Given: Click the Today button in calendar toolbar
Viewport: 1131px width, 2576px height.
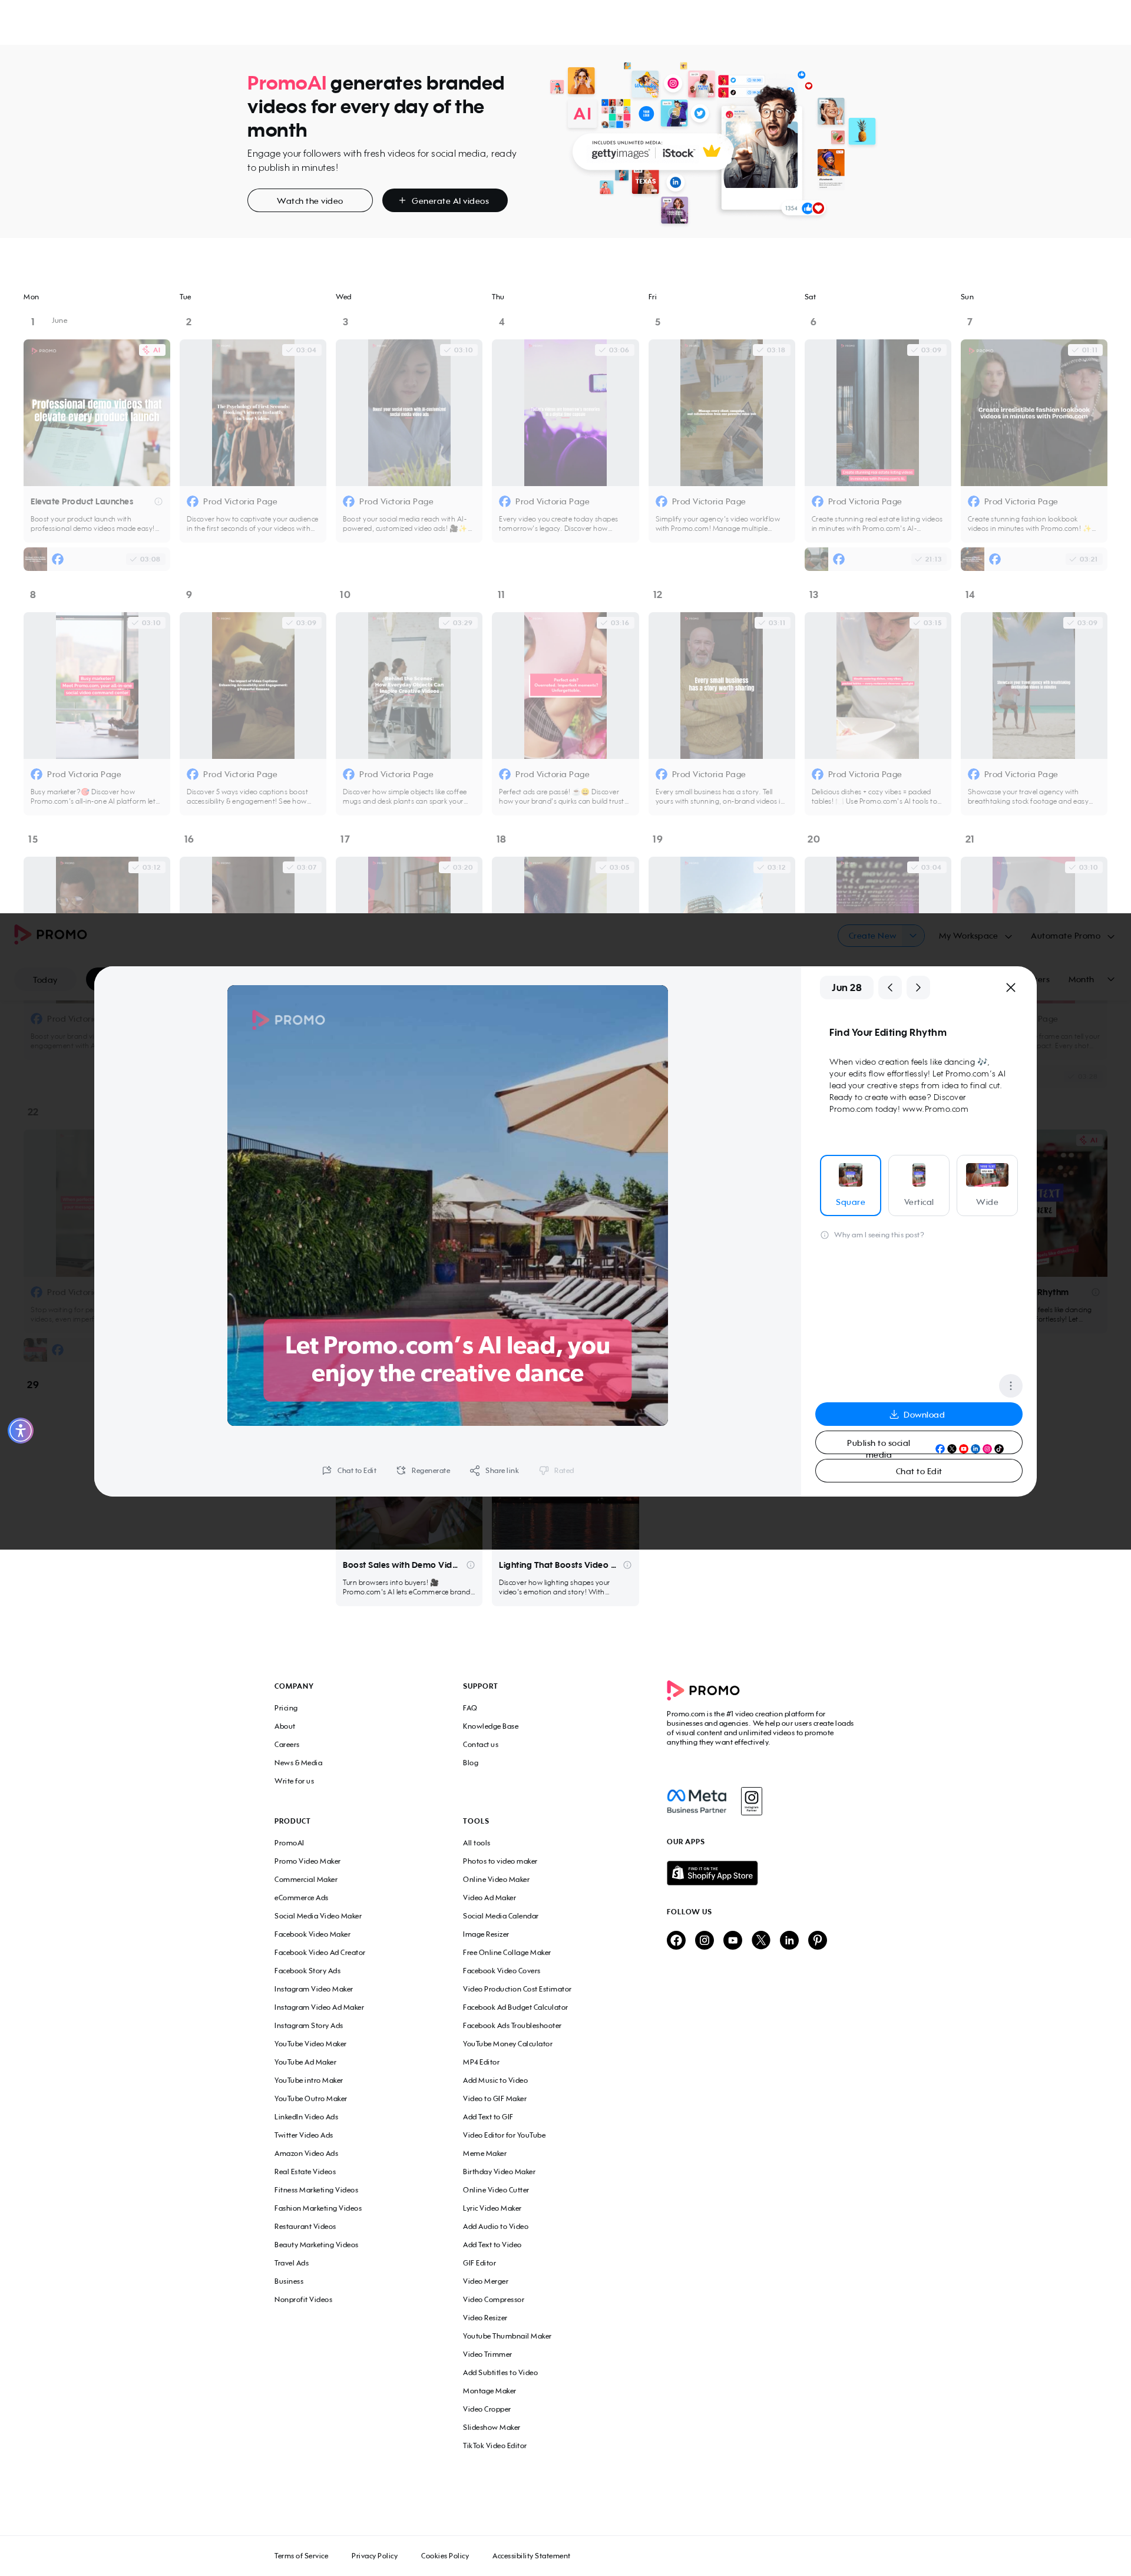Looking at the screenshot, I should point(45,980).
